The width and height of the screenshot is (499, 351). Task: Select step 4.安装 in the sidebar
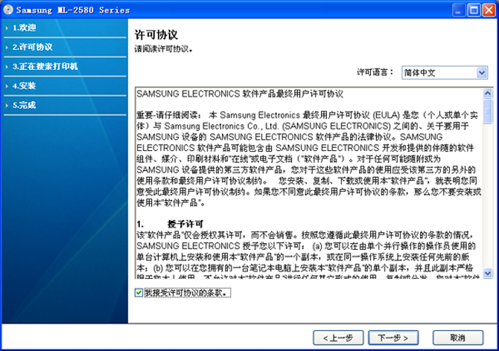25,86
